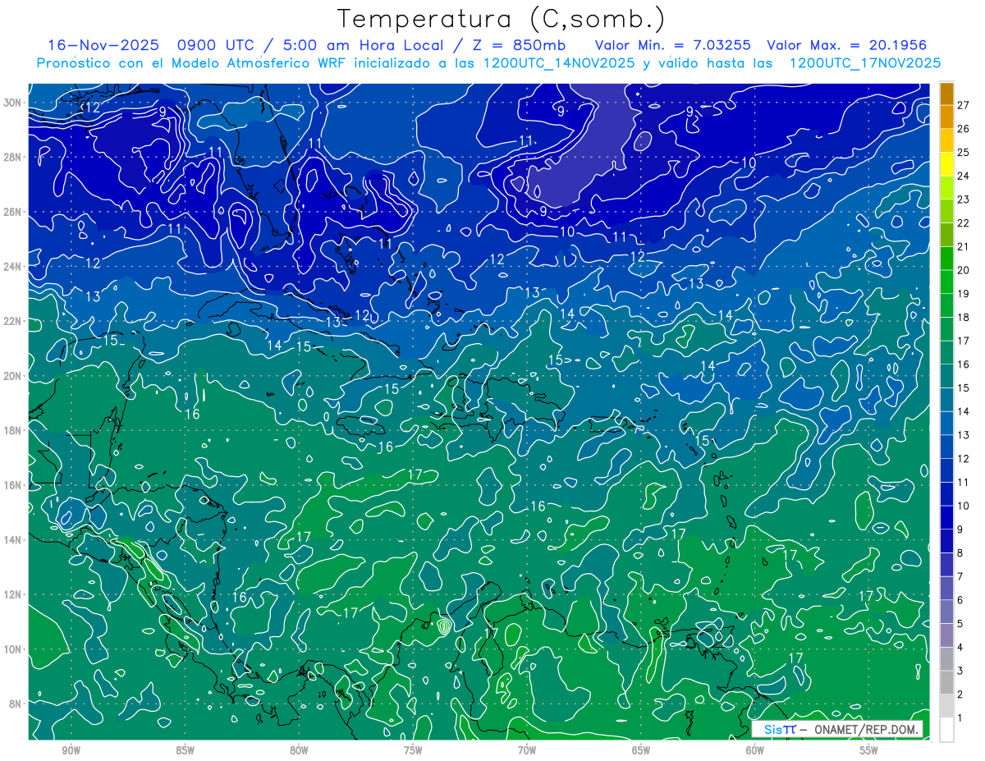Pick the yellow legend swatch between 24 and 25
The image size is (985, 761).
946,164
